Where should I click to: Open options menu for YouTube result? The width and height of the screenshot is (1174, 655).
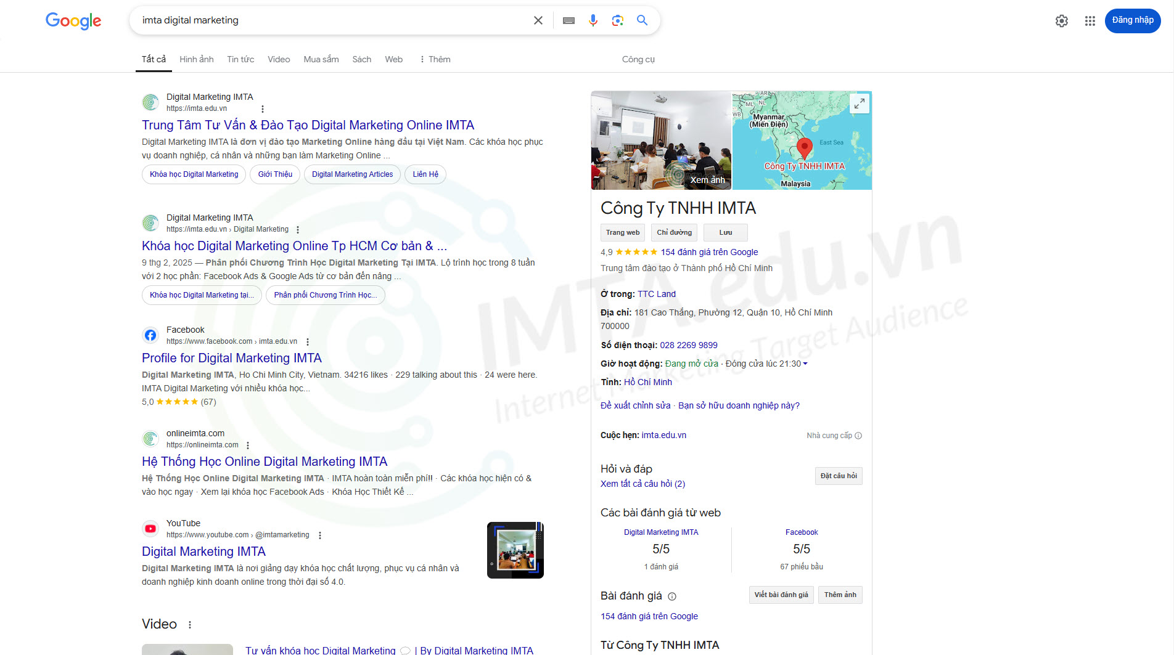[320, 535]
